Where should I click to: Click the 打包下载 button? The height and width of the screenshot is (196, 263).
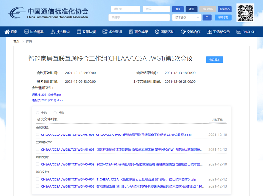tap(217, 120)
